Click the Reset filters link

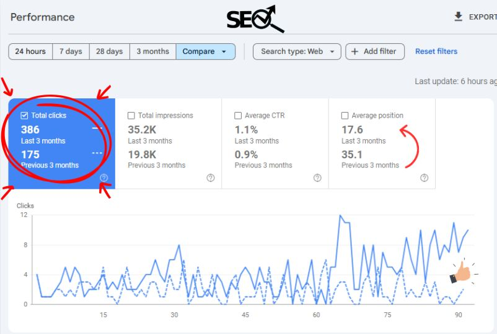click(x=436, y=51)
